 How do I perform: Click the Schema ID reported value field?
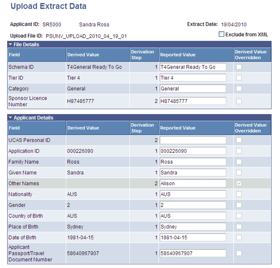pyautogui.click(x=193, y=67)
